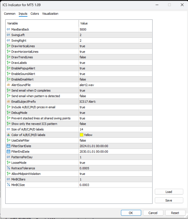
Task: Edit the RetraceTolerance value 0.0005
Action: point(115,168)
